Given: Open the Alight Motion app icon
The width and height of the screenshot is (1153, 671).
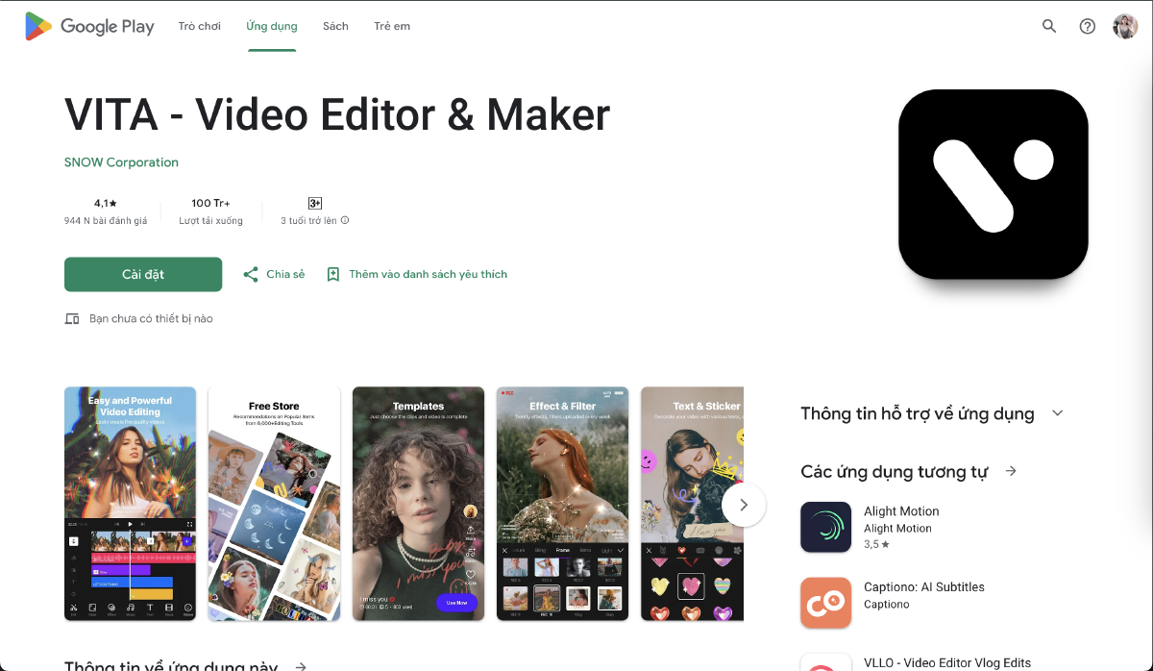Looking at the screenshot, I should pyautogui.click(x=825, y=527).
